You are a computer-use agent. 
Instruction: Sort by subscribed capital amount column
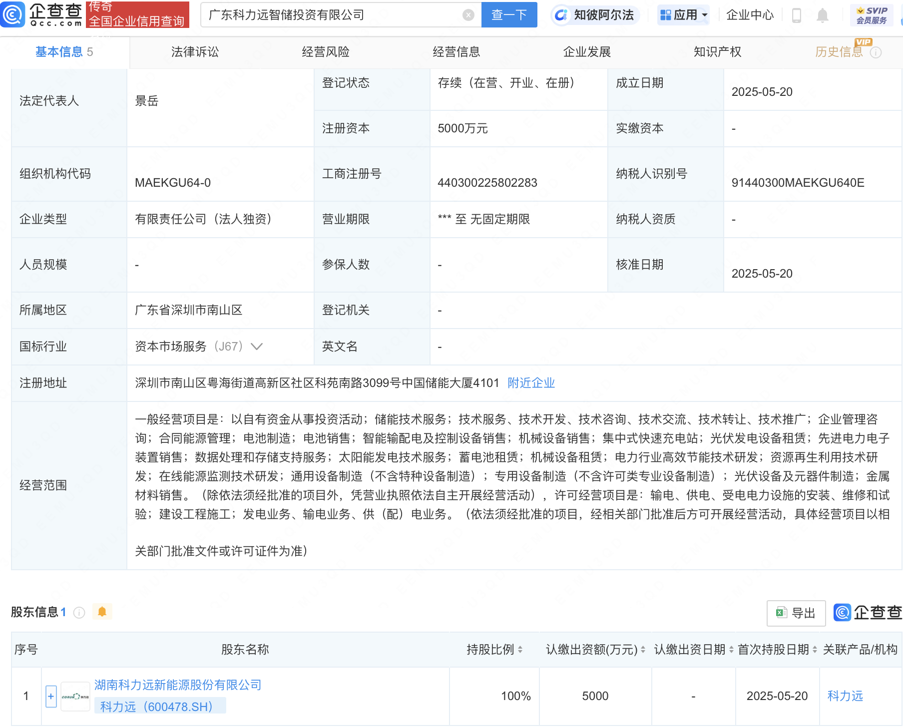(643, 650)
